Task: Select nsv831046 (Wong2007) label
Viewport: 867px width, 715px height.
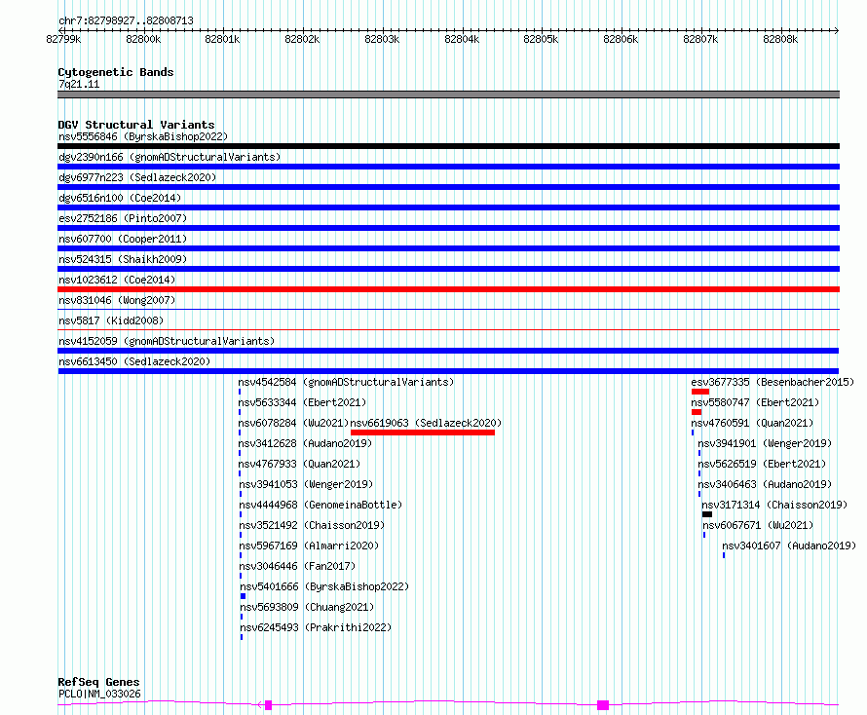Action: tap(117, 300)
